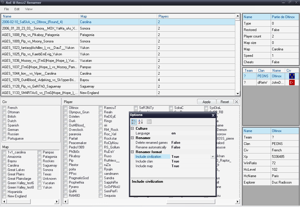Click the Apply button

point(207,102)
